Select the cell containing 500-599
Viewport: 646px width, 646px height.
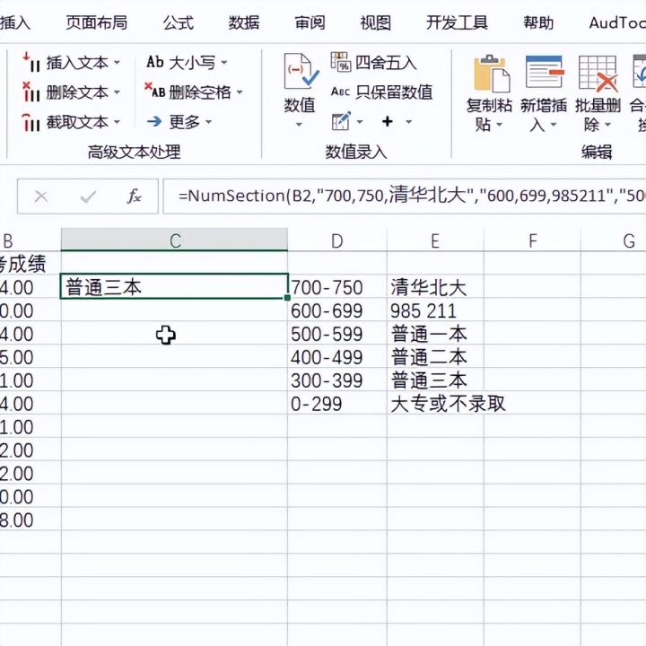tap(337, 333)
